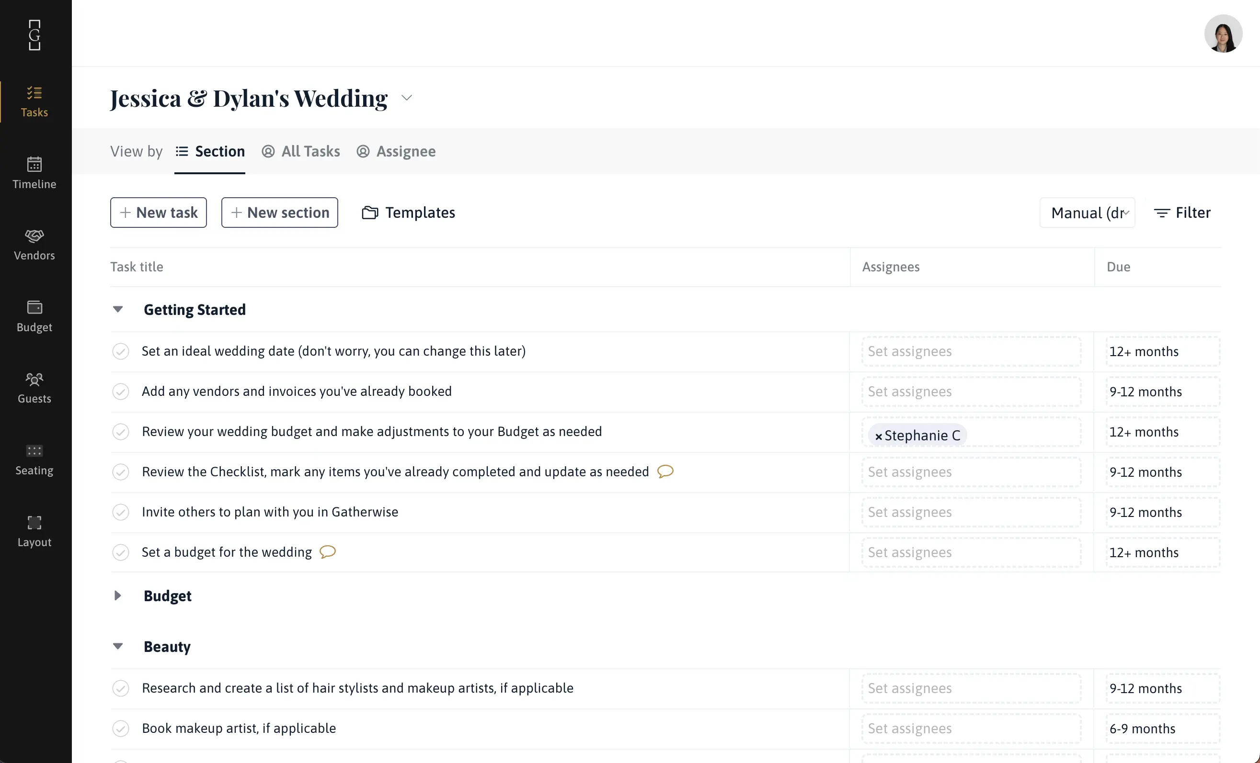Set assignees for Review the Checklist task
This screenshot has width=1260, height=763.
[x=971, y=472]
